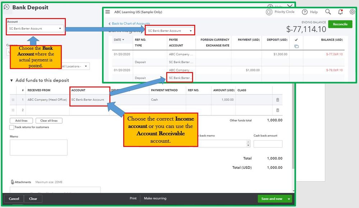
Task: Click Make recurring in bottom bar
Action: point(155,198)
